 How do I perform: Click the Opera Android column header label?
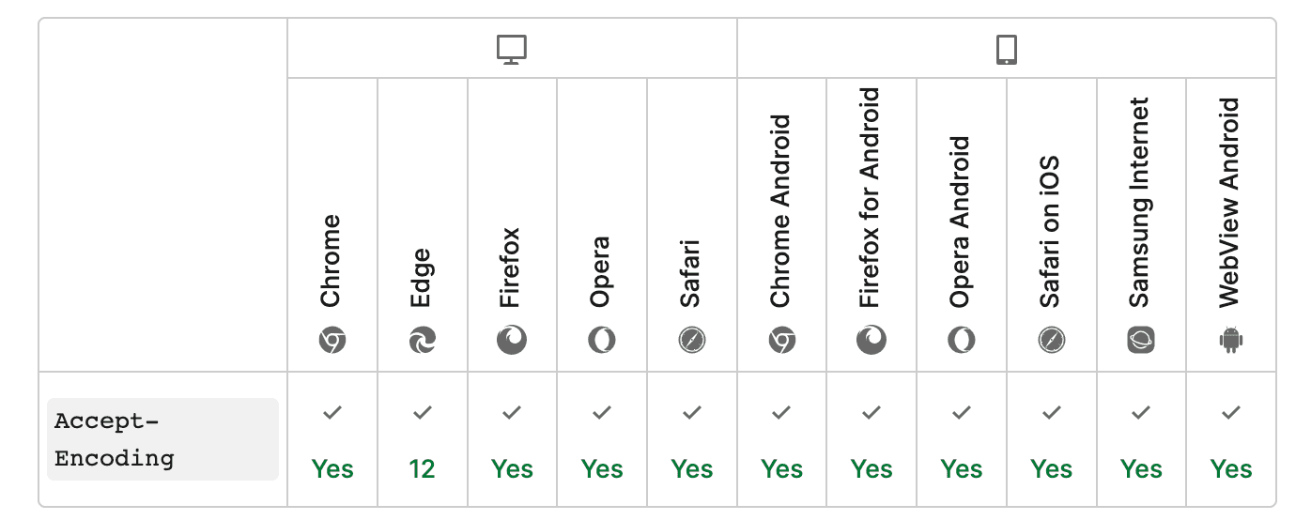[960, 222]
